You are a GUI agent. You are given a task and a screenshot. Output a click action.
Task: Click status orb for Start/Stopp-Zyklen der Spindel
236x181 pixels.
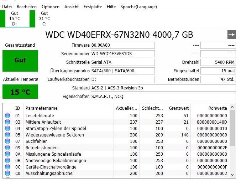point(7,128)
